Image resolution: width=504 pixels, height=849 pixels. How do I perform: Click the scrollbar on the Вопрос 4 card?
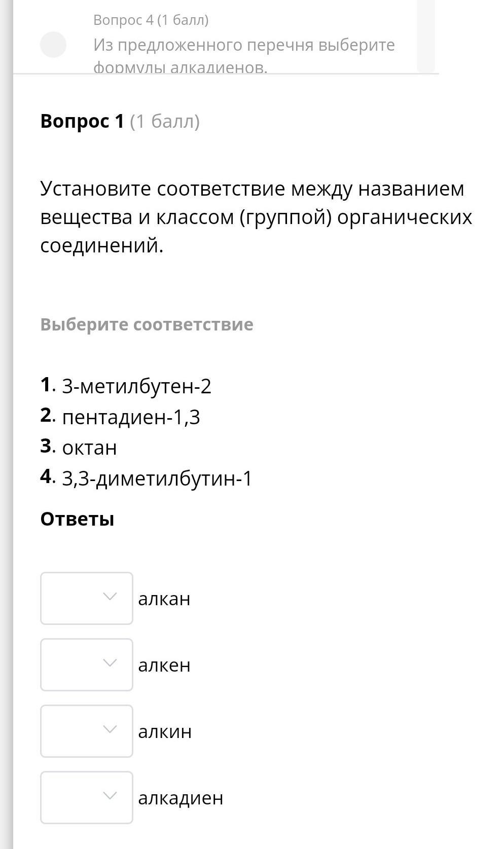(x=426, y=35)
